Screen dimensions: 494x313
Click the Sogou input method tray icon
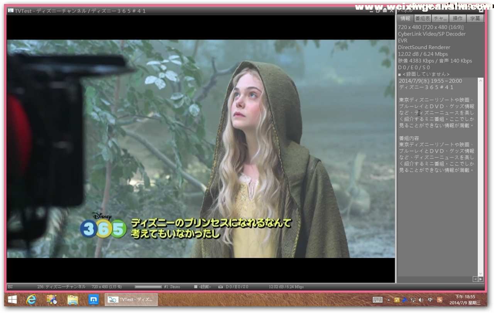440,299
